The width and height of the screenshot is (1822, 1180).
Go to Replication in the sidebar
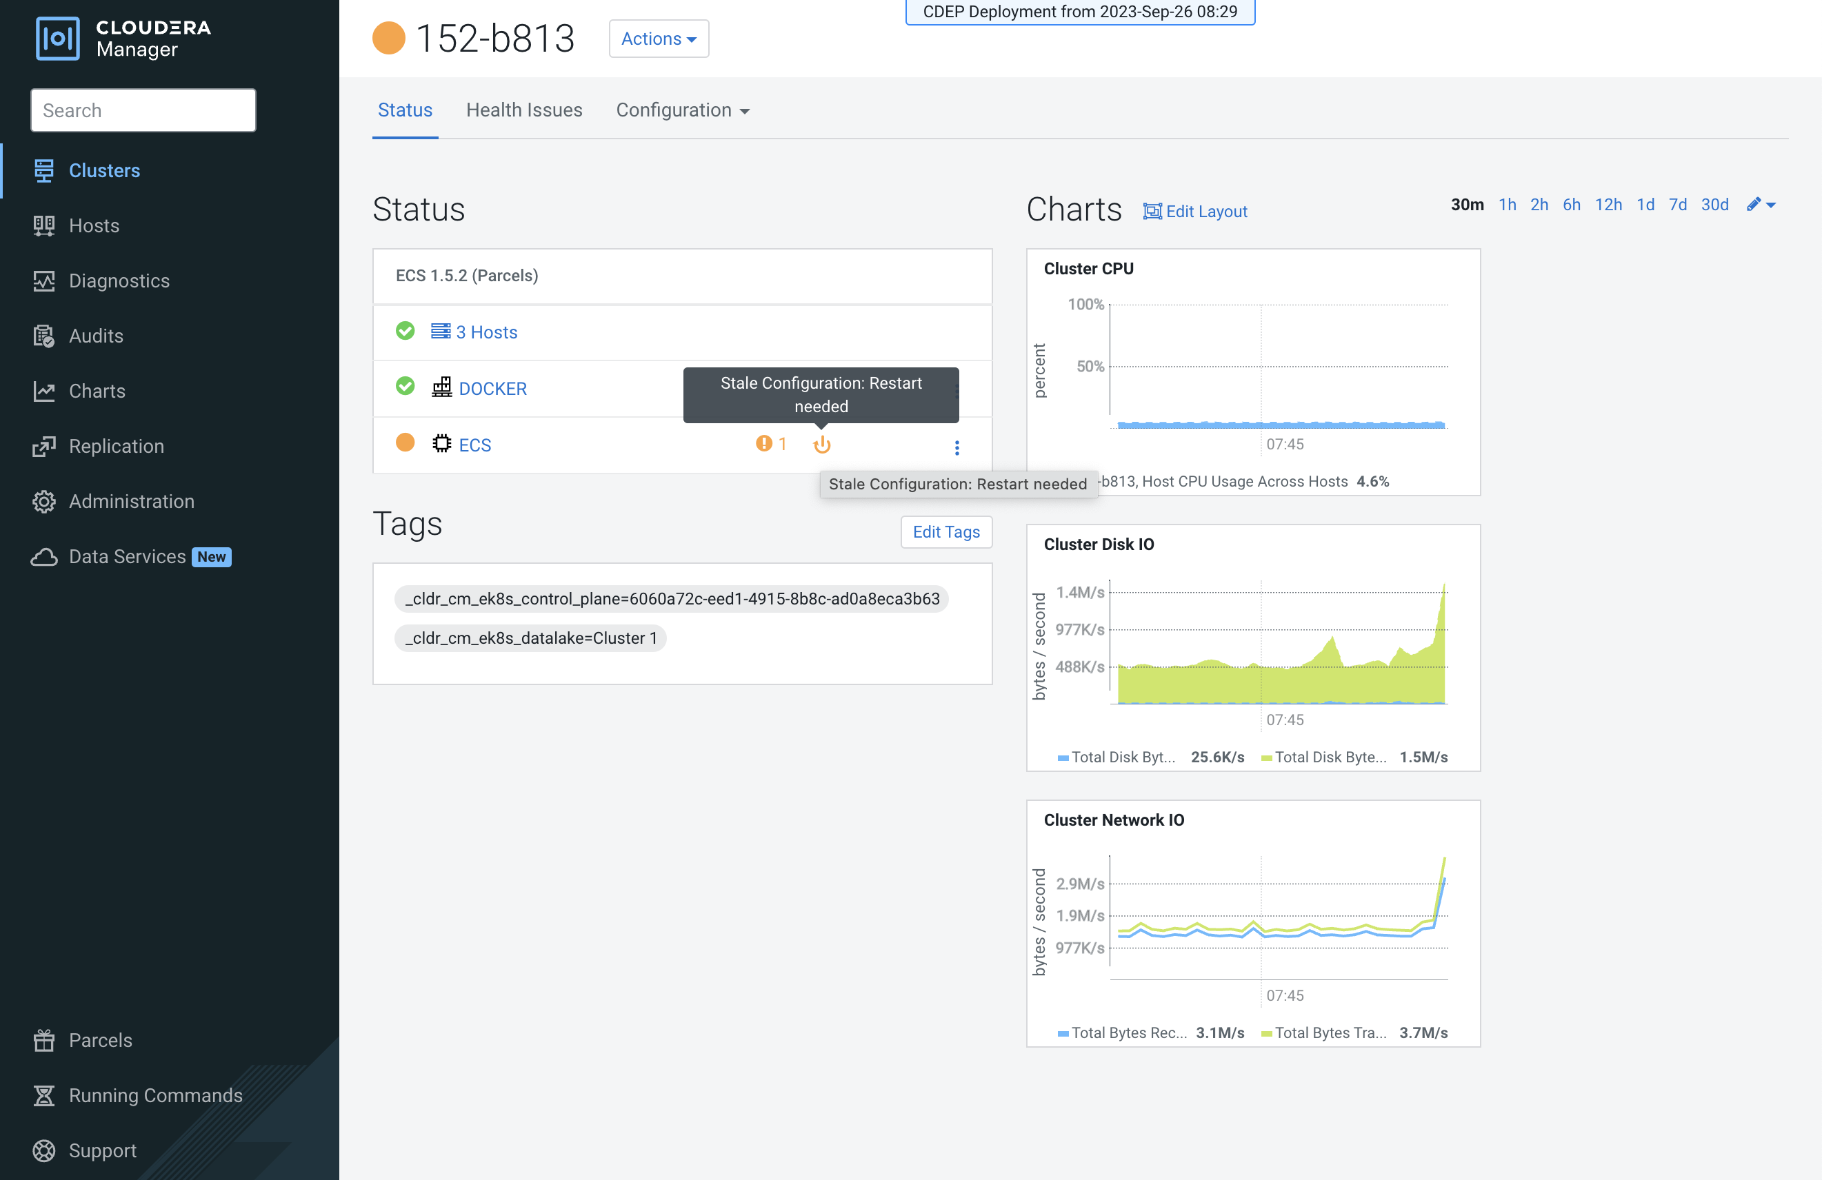[116, 446]
